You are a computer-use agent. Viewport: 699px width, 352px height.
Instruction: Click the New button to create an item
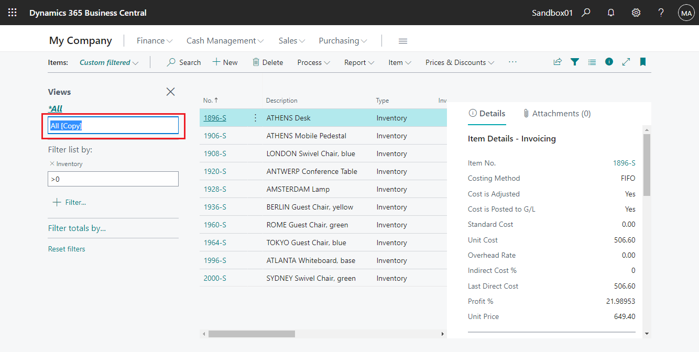[225, 62]
